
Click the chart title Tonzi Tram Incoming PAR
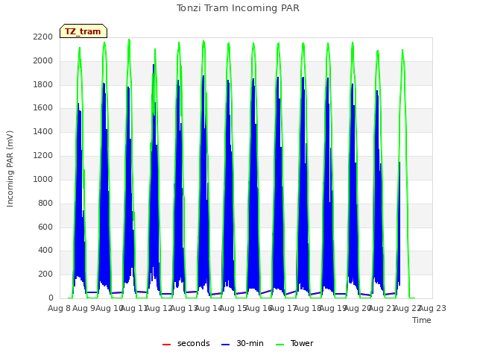click(x=238, y=8)
